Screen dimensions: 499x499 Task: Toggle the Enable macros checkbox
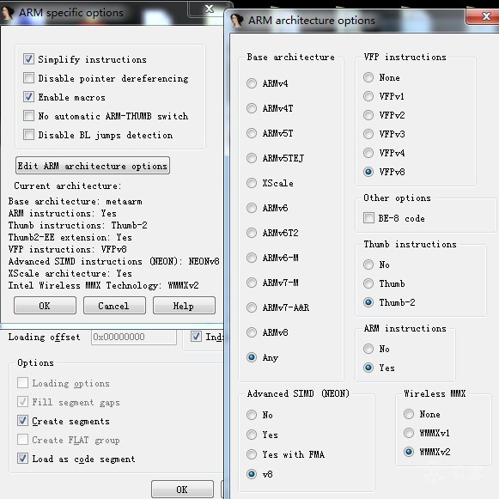coord(28,97)
